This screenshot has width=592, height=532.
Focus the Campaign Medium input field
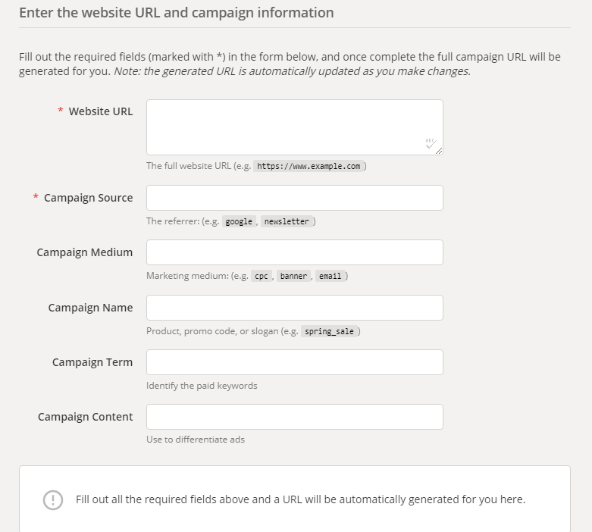click(x=295, y=252)
